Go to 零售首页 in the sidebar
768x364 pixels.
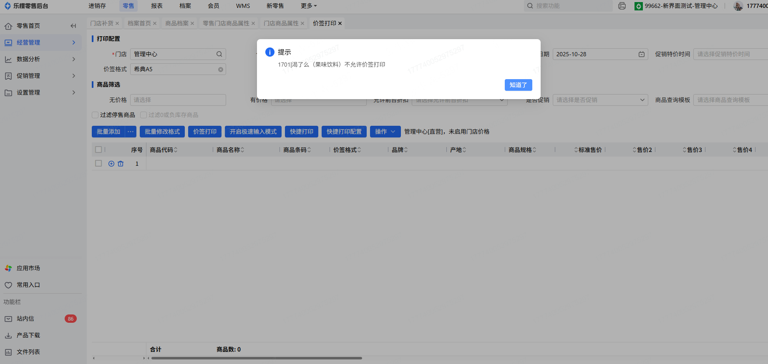(x=28, y=26)
